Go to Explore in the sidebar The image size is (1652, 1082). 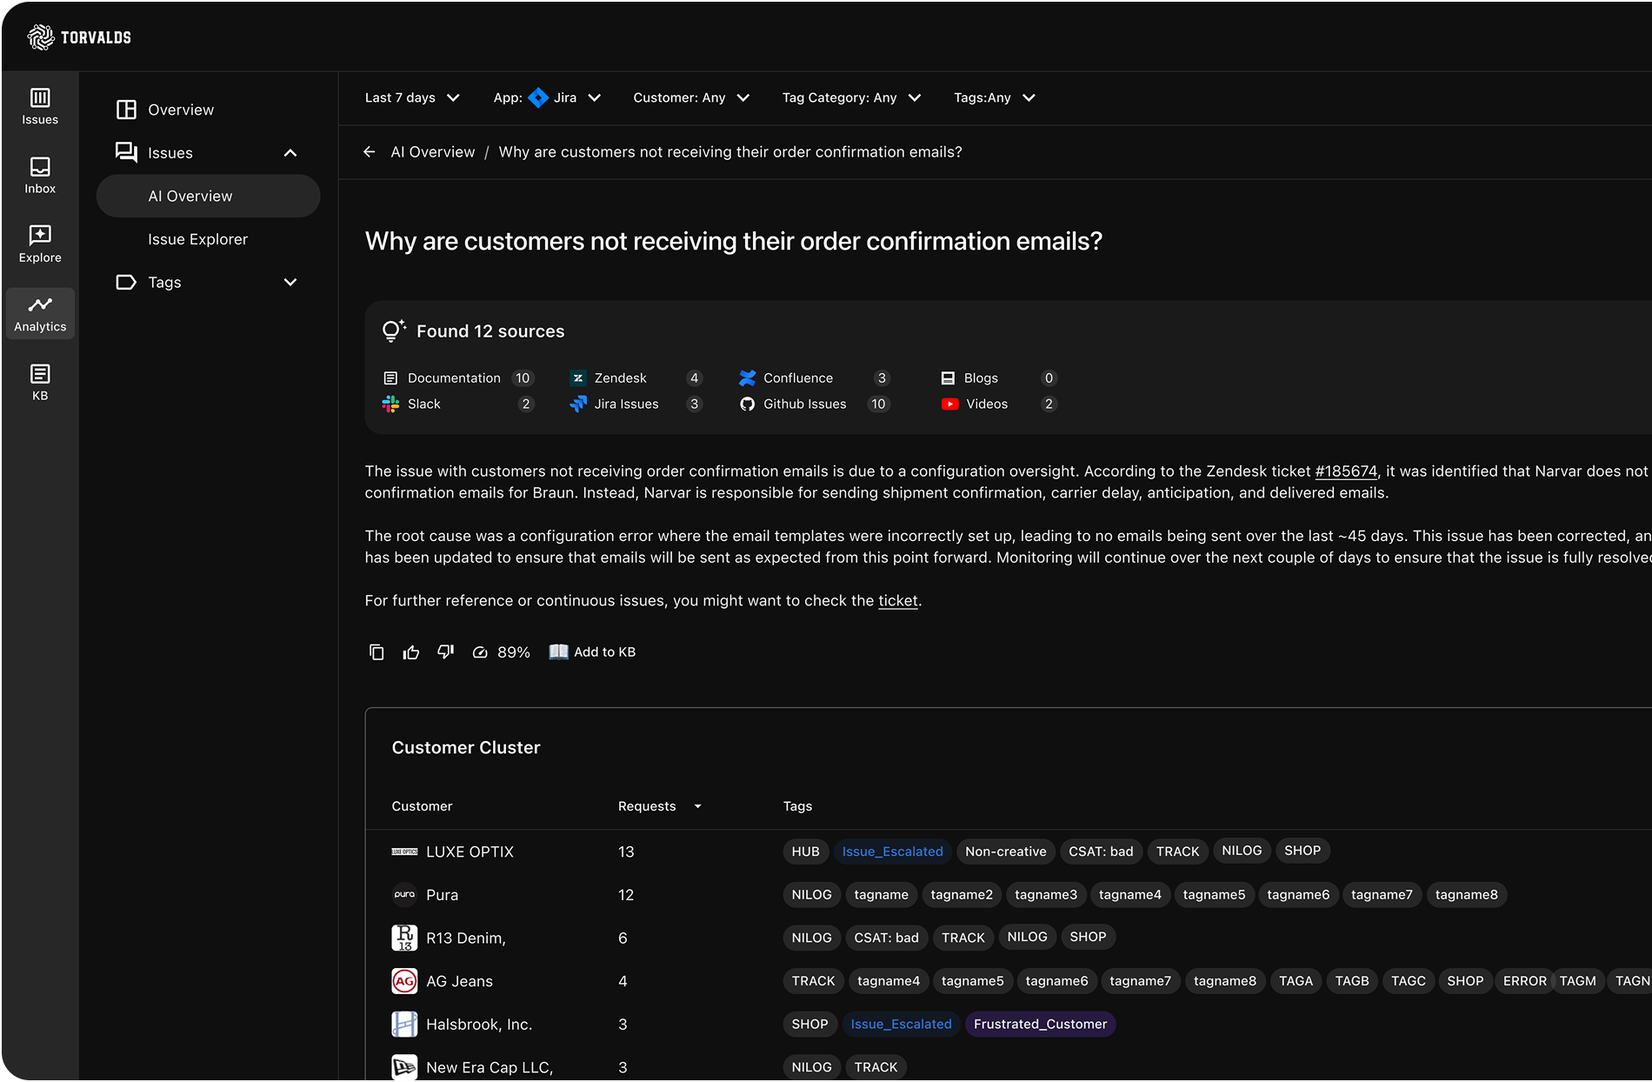(40, 244)
